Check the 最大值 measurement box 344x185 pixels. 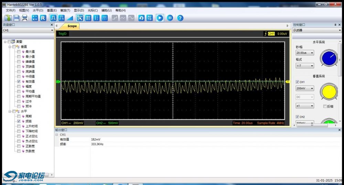(x=19, y=52)
